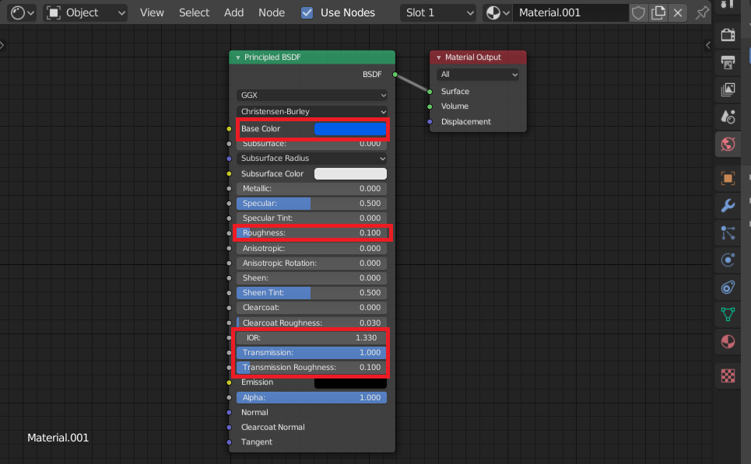Open the GGX distribution dropdown
751x464 pixels.
312,95
